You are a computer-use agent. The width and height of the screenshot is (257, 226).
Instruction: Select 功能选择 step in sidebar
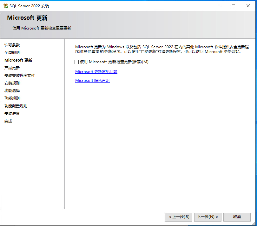click(x=12, y=91)
